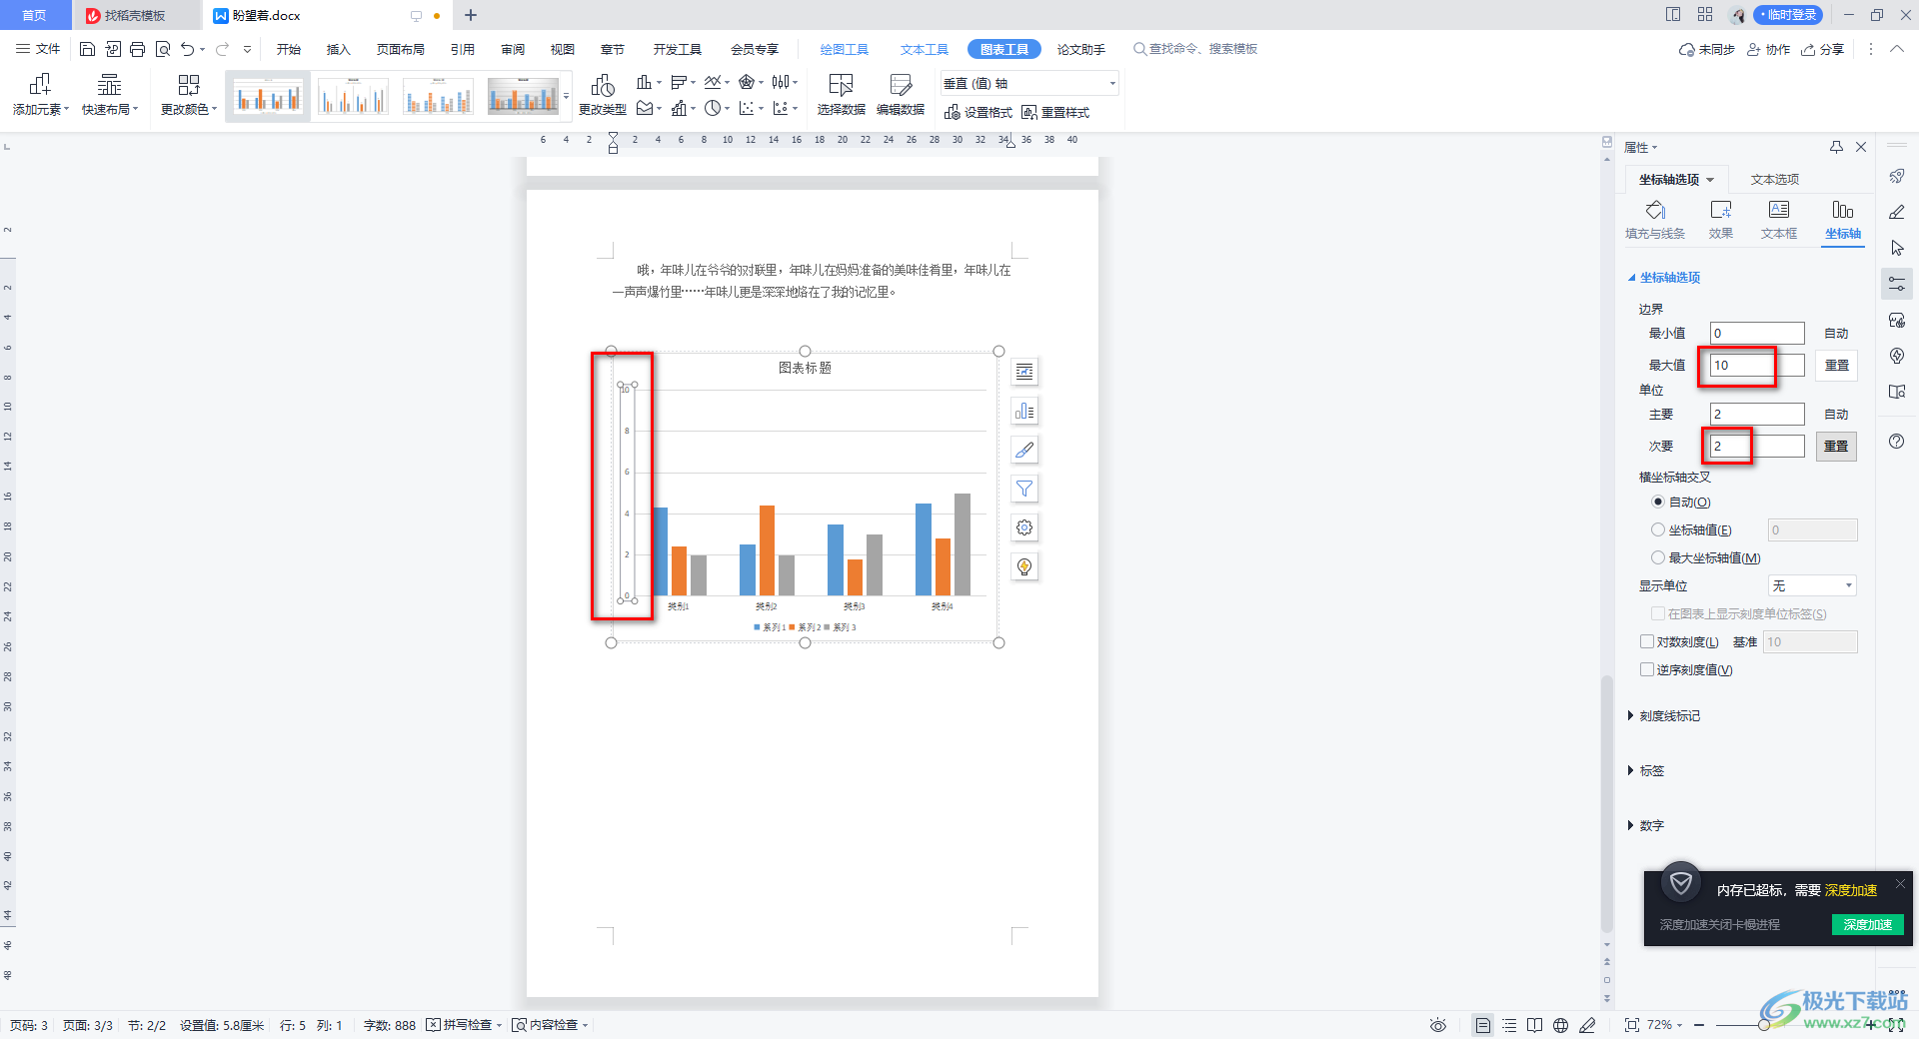Click the Redo arrow icon

[x=222, y=49]
